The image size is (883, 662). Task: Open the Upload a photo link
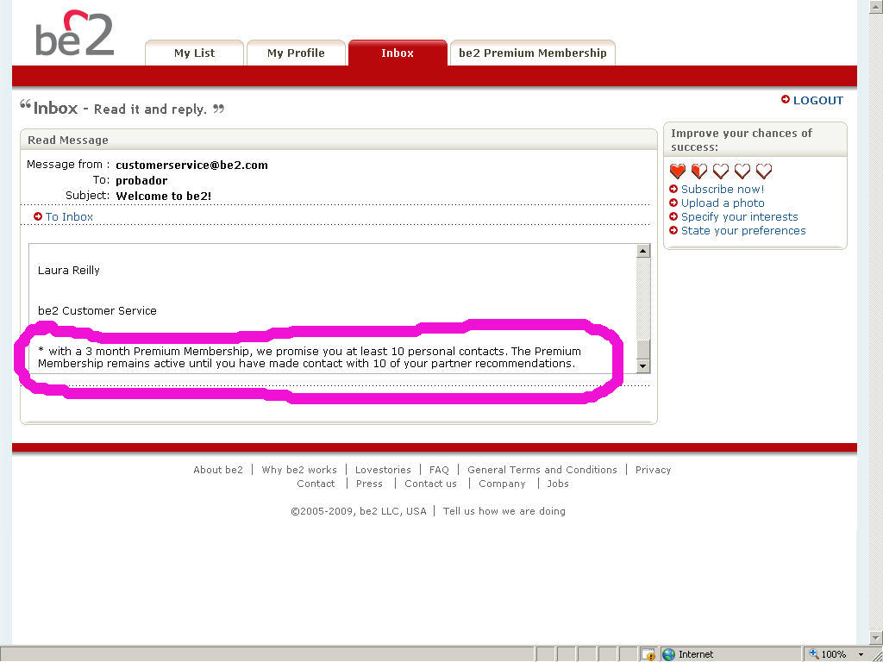(723, 203)
